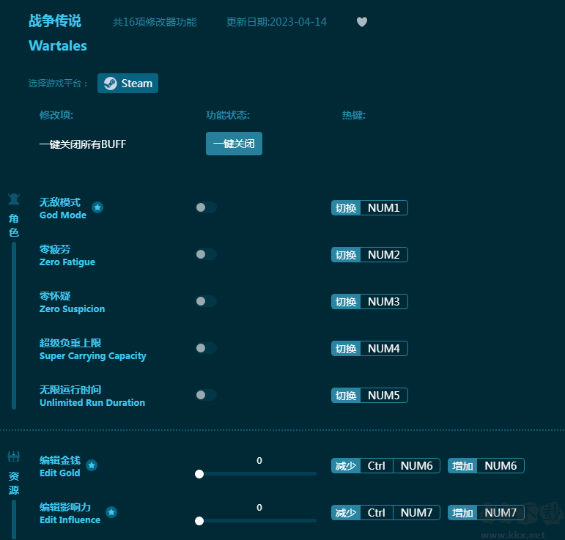
Task: Enable Unlimited Run Duration switch
Action: point(206,395)
